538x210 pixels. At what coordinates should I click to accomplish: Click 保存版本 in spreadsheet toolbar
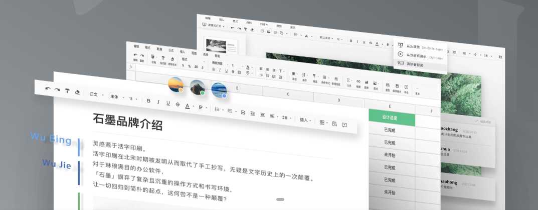397,88
